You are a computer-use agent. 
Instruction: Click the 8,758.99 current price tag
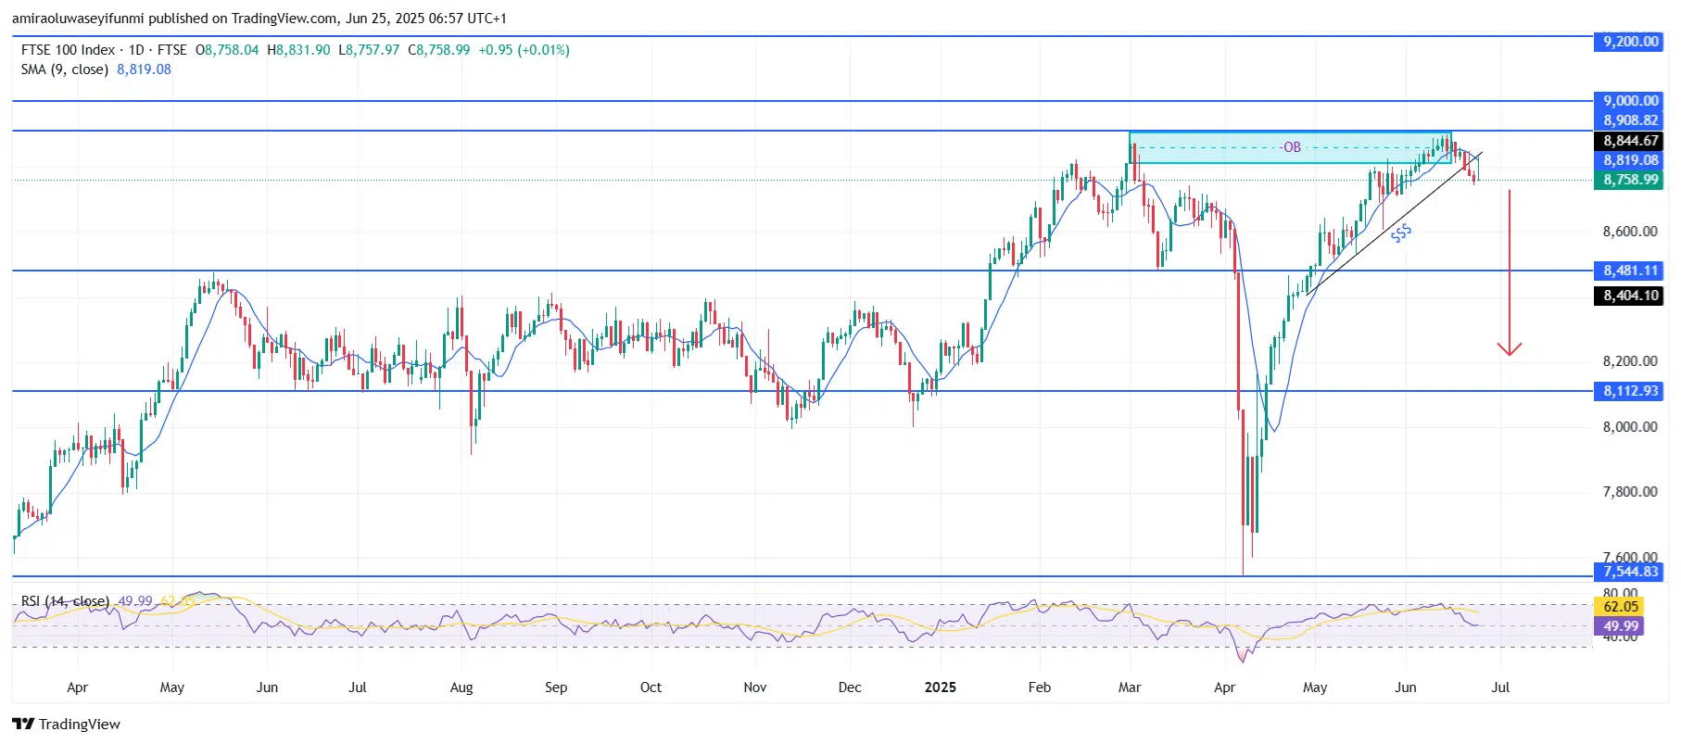1630,180
